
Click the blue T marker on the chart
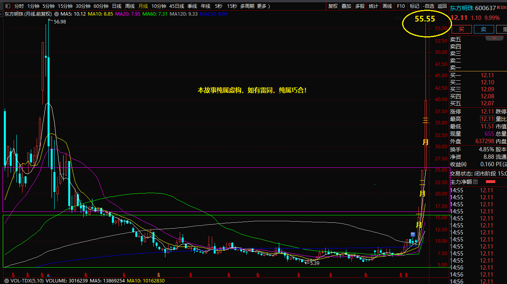pyautogui.click(x=412, y=234)
